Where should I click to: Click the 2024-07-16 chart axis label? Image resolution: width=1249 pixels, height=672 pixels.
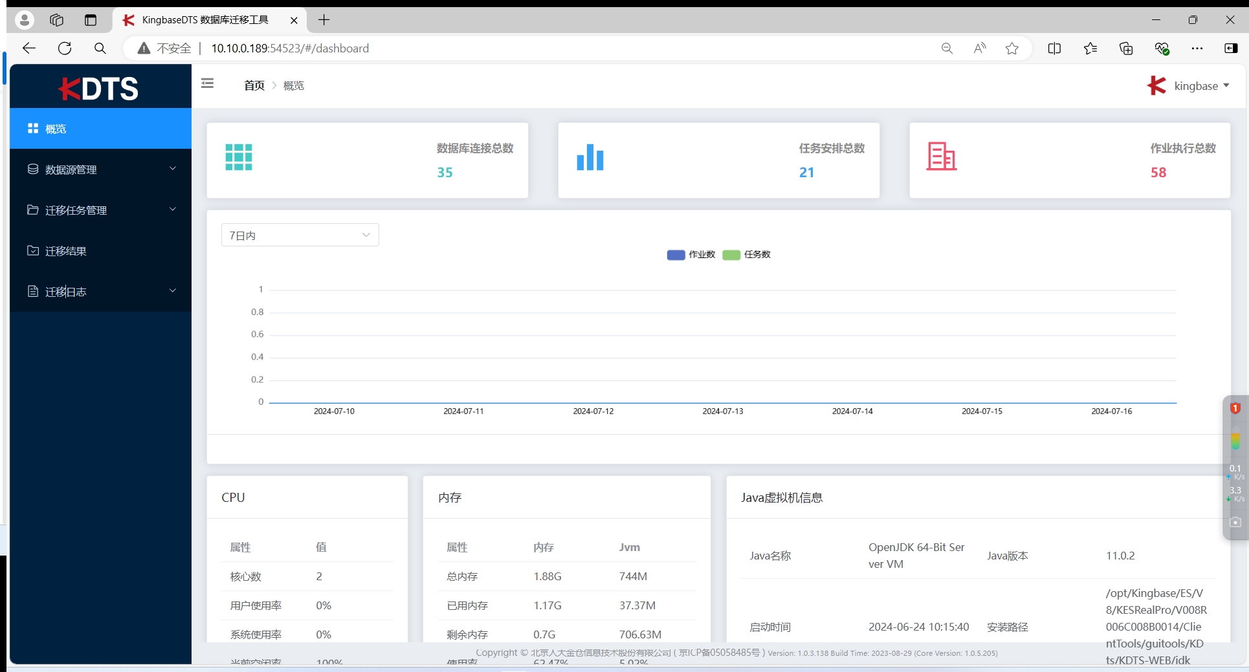tap(1112, 411)
